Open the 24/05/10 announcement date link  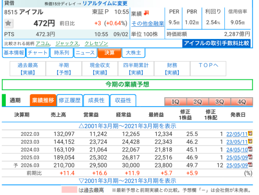[x=237, y=150]
